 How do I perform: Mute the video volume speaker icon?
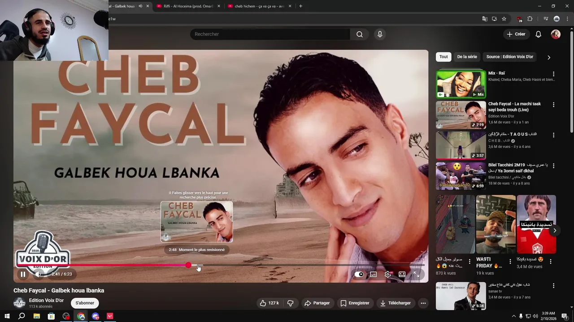point(39,274)
